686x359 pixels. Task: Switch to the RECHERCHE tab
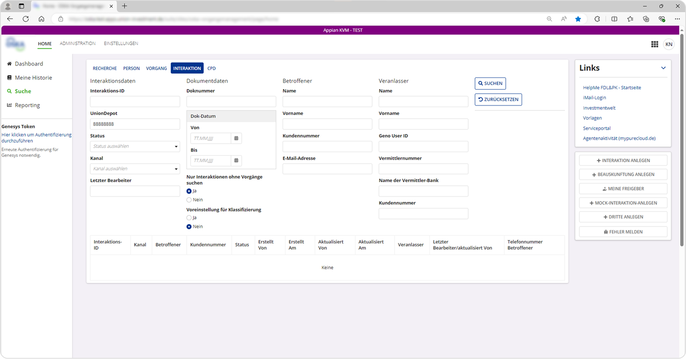pyautogui.click(x=105, y=68)
